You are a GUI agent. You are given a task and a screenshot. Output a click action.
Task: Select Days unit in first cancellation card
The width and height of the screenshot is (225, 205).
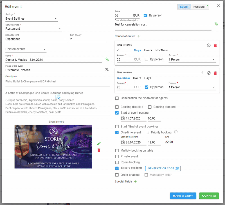(x=137, y=50)
